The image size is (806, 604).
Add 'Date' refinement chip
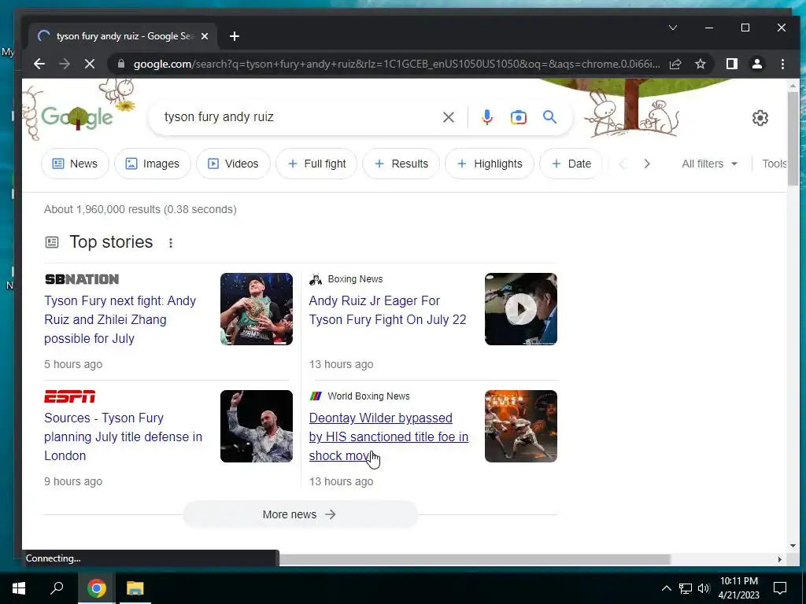571,164
